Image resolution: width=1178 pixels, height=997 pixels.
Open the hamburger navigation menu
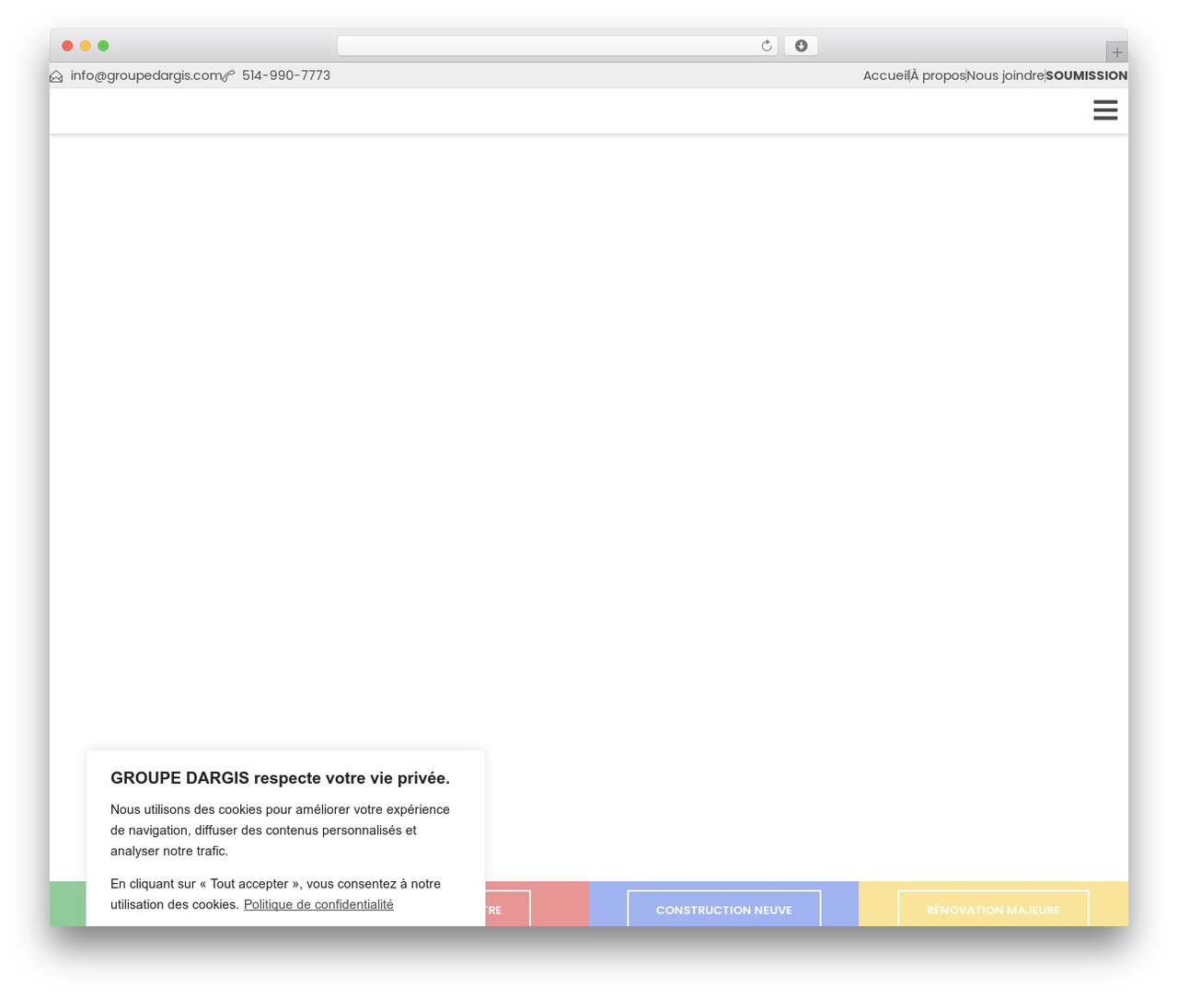click(1105, 110)
